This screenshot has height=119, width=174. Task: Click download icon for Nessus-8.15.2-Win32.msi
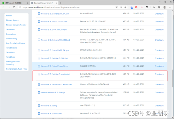coord(39,113)
